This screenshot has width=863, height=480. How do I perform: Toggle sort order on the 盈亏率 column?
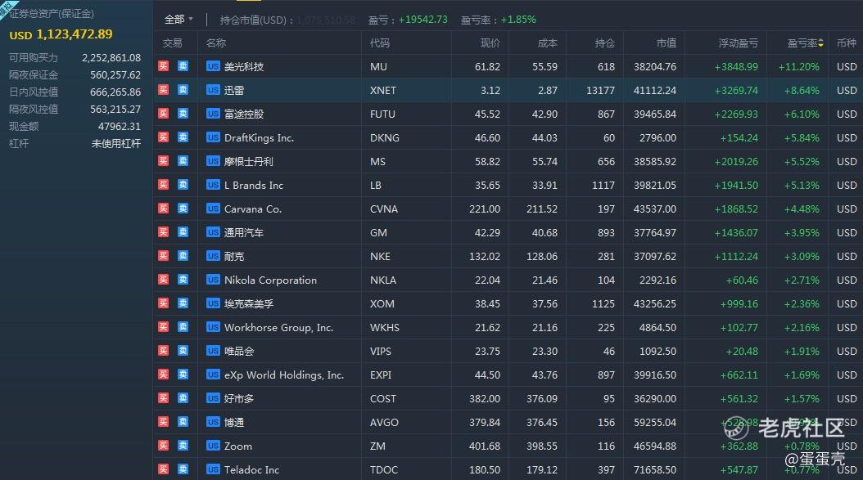805,43
